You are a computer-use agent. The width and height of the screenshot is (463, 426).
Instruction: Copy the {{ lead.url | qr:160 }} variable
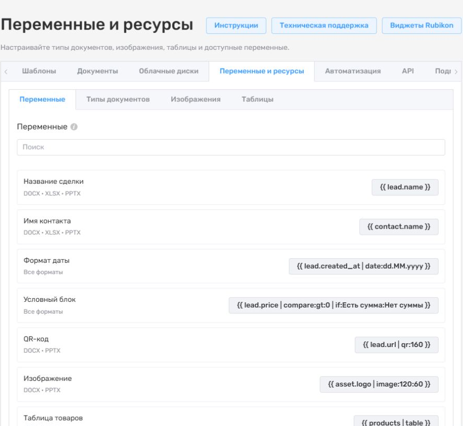tap(396, 344)
